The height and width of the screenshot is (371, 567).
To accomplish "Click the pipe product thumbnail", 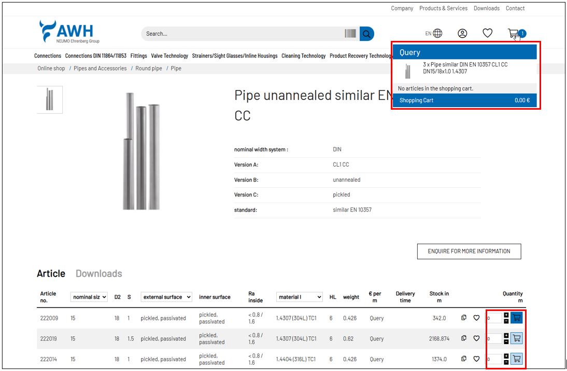I will [x=50, y=99].
